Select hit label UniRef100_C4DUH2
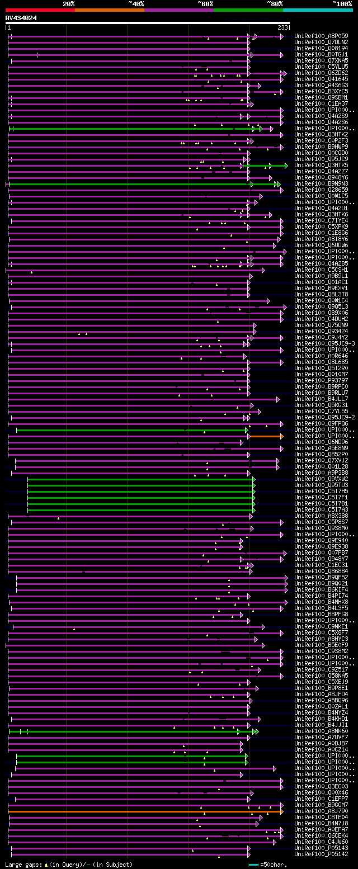Viewport: 358px width, 869px height. 321,319
